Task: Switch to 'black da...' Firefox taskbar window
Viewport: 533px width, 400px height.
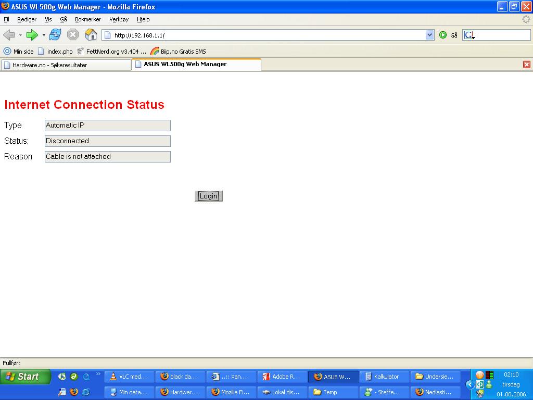Action: tap(180, 377)
